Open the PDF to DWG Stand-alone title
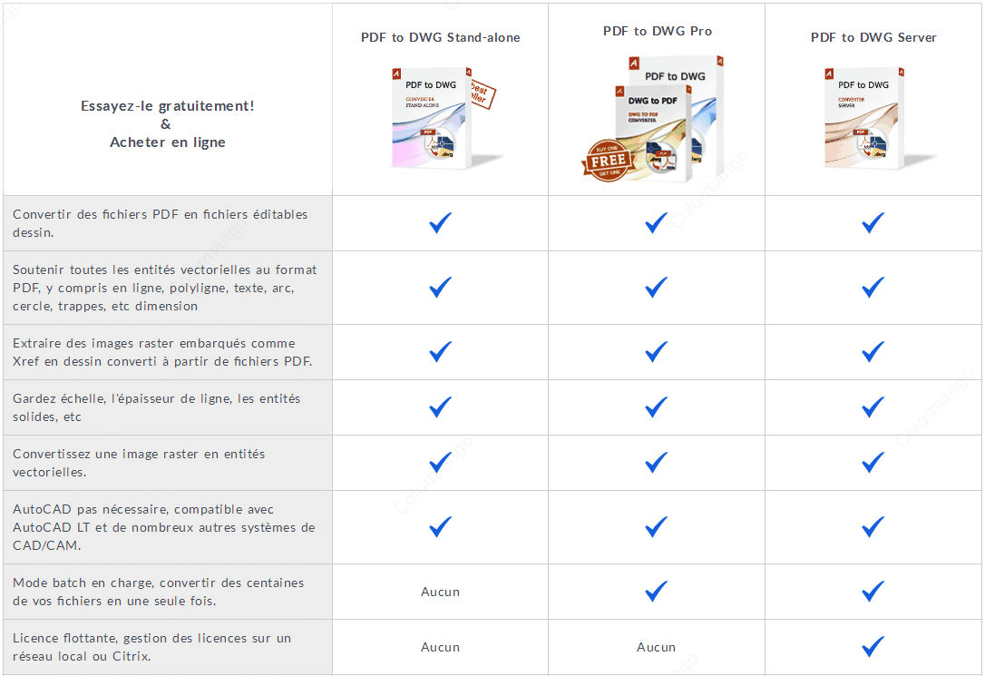Screen dimensions: 985x676 (x=441, y=38)
